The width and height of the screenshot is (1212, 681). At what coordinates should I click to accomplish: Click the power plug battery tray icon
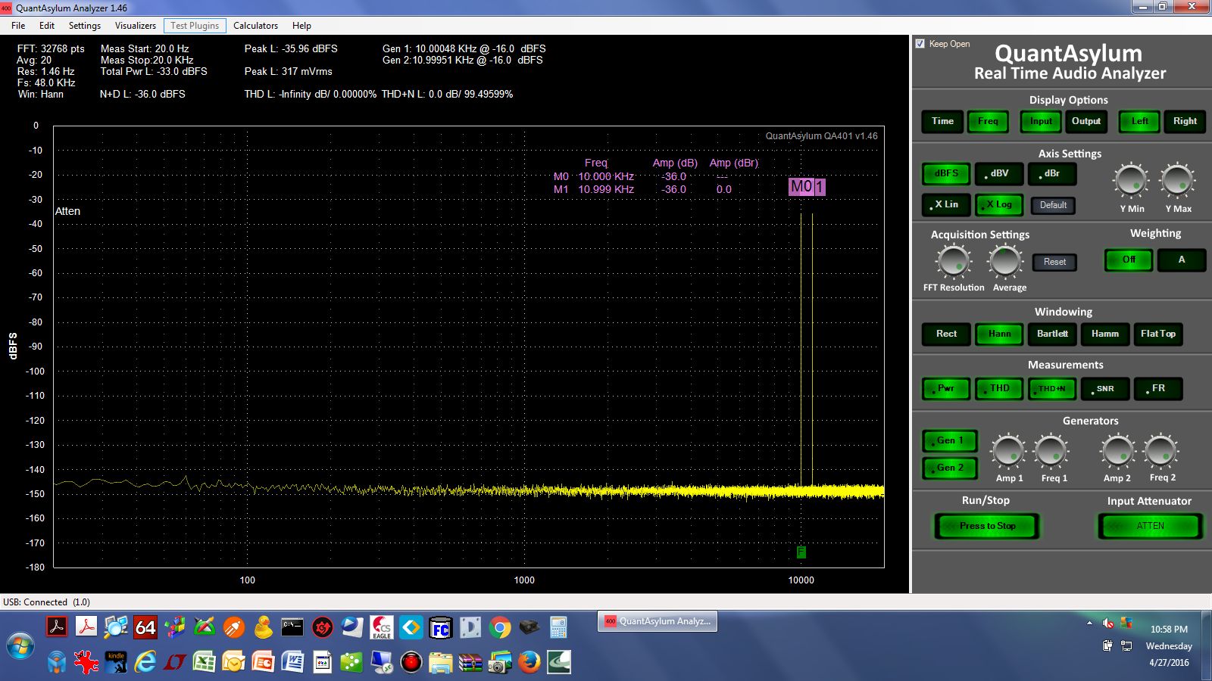click(x=1107, y=646)
